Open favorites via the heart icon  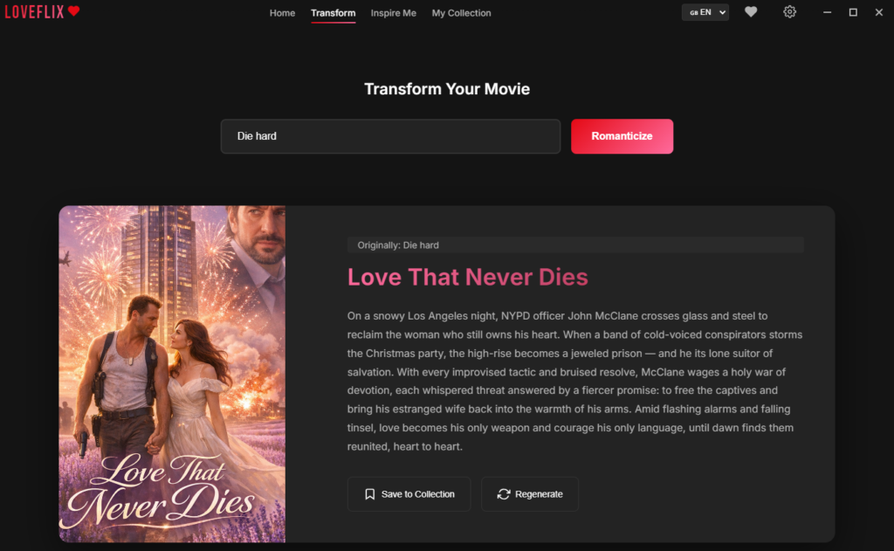pos(751,12)
